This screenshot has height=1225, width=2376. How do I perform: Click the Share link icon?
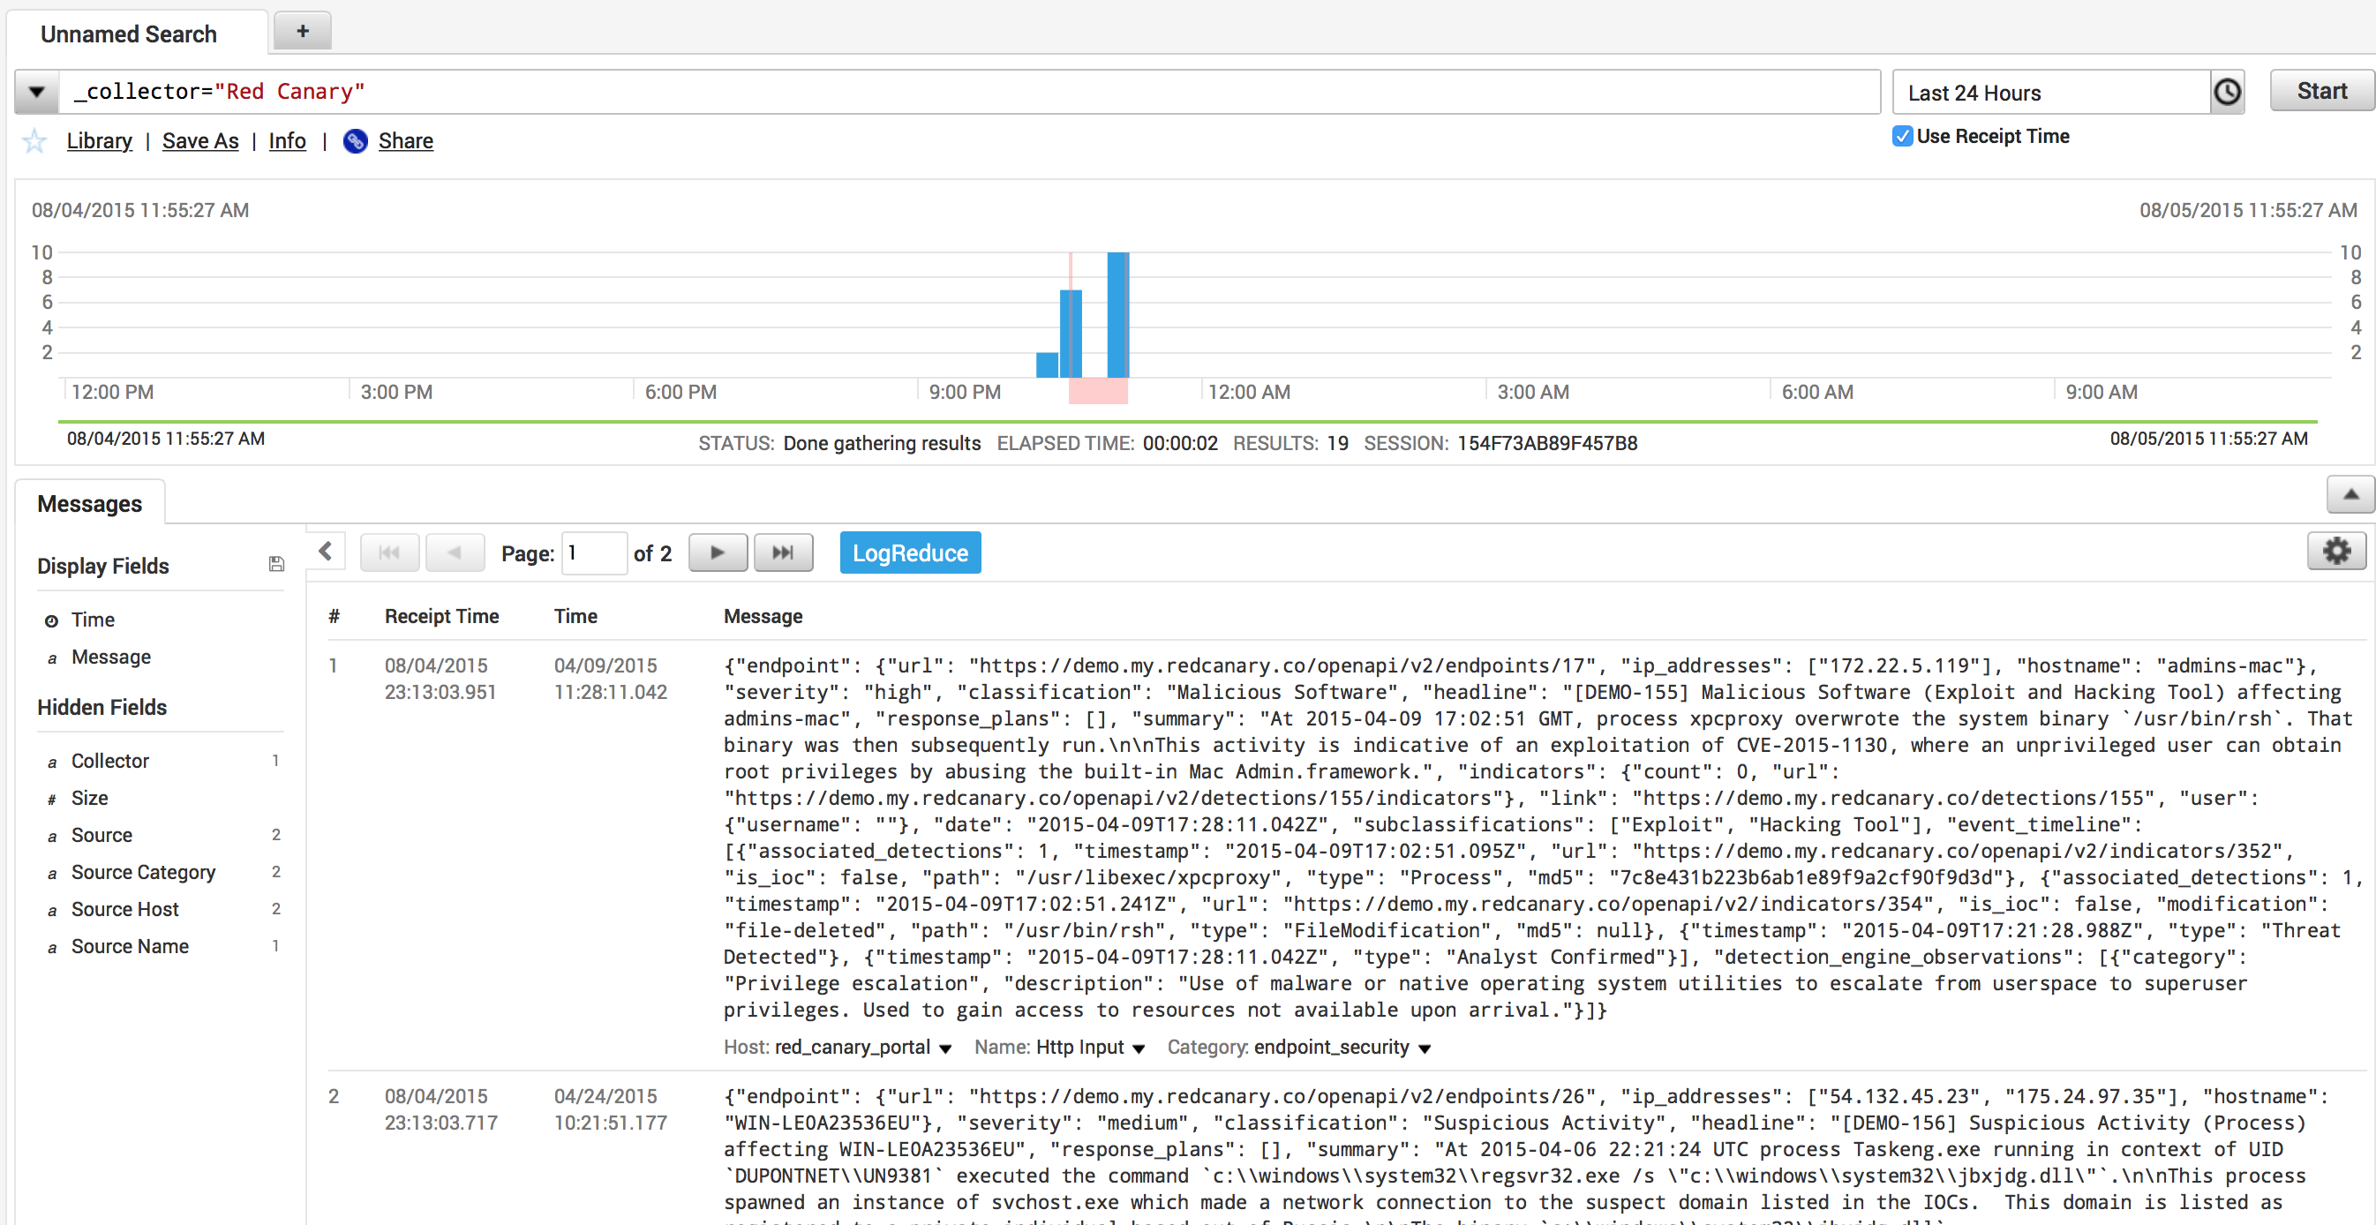tap(355, 141)
